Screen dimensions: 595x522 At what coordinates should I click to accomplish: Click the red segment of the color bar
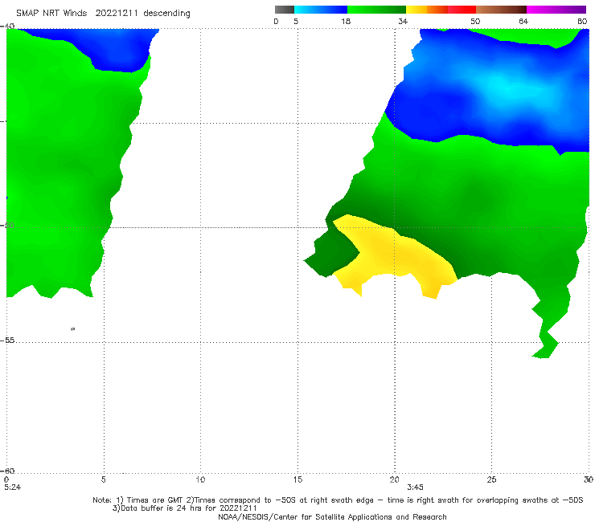pos(462,10)
